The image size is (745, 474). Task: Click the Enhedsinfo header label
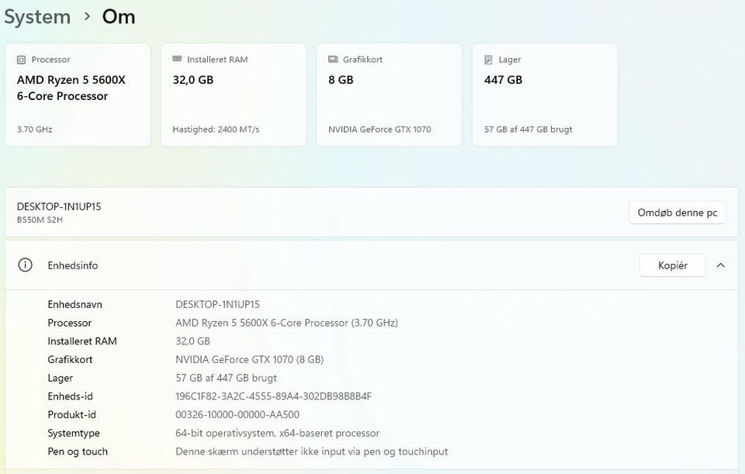73,265
